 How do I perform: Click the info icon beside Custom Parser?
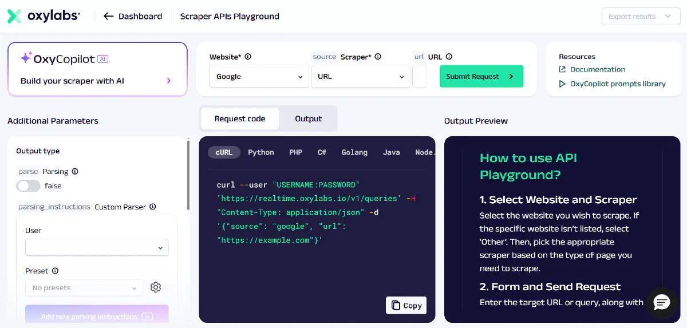click(153, 207)
